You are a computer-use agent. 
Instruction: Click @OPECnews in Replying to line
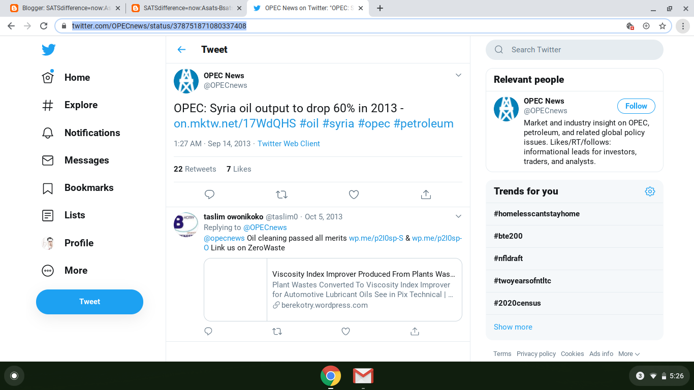click(x=265, y=227)
